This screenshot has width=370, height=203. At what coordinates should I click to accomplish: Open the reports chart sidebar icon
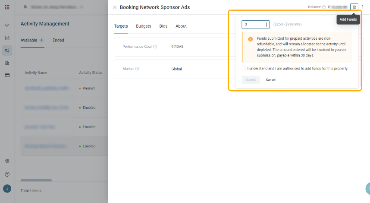pos(7,38)
